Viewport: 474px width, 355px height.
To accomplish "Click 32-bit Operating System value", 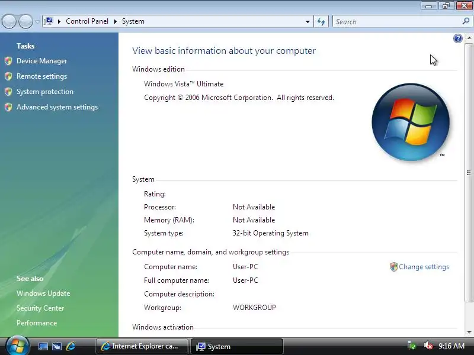I will pos(271,233).
